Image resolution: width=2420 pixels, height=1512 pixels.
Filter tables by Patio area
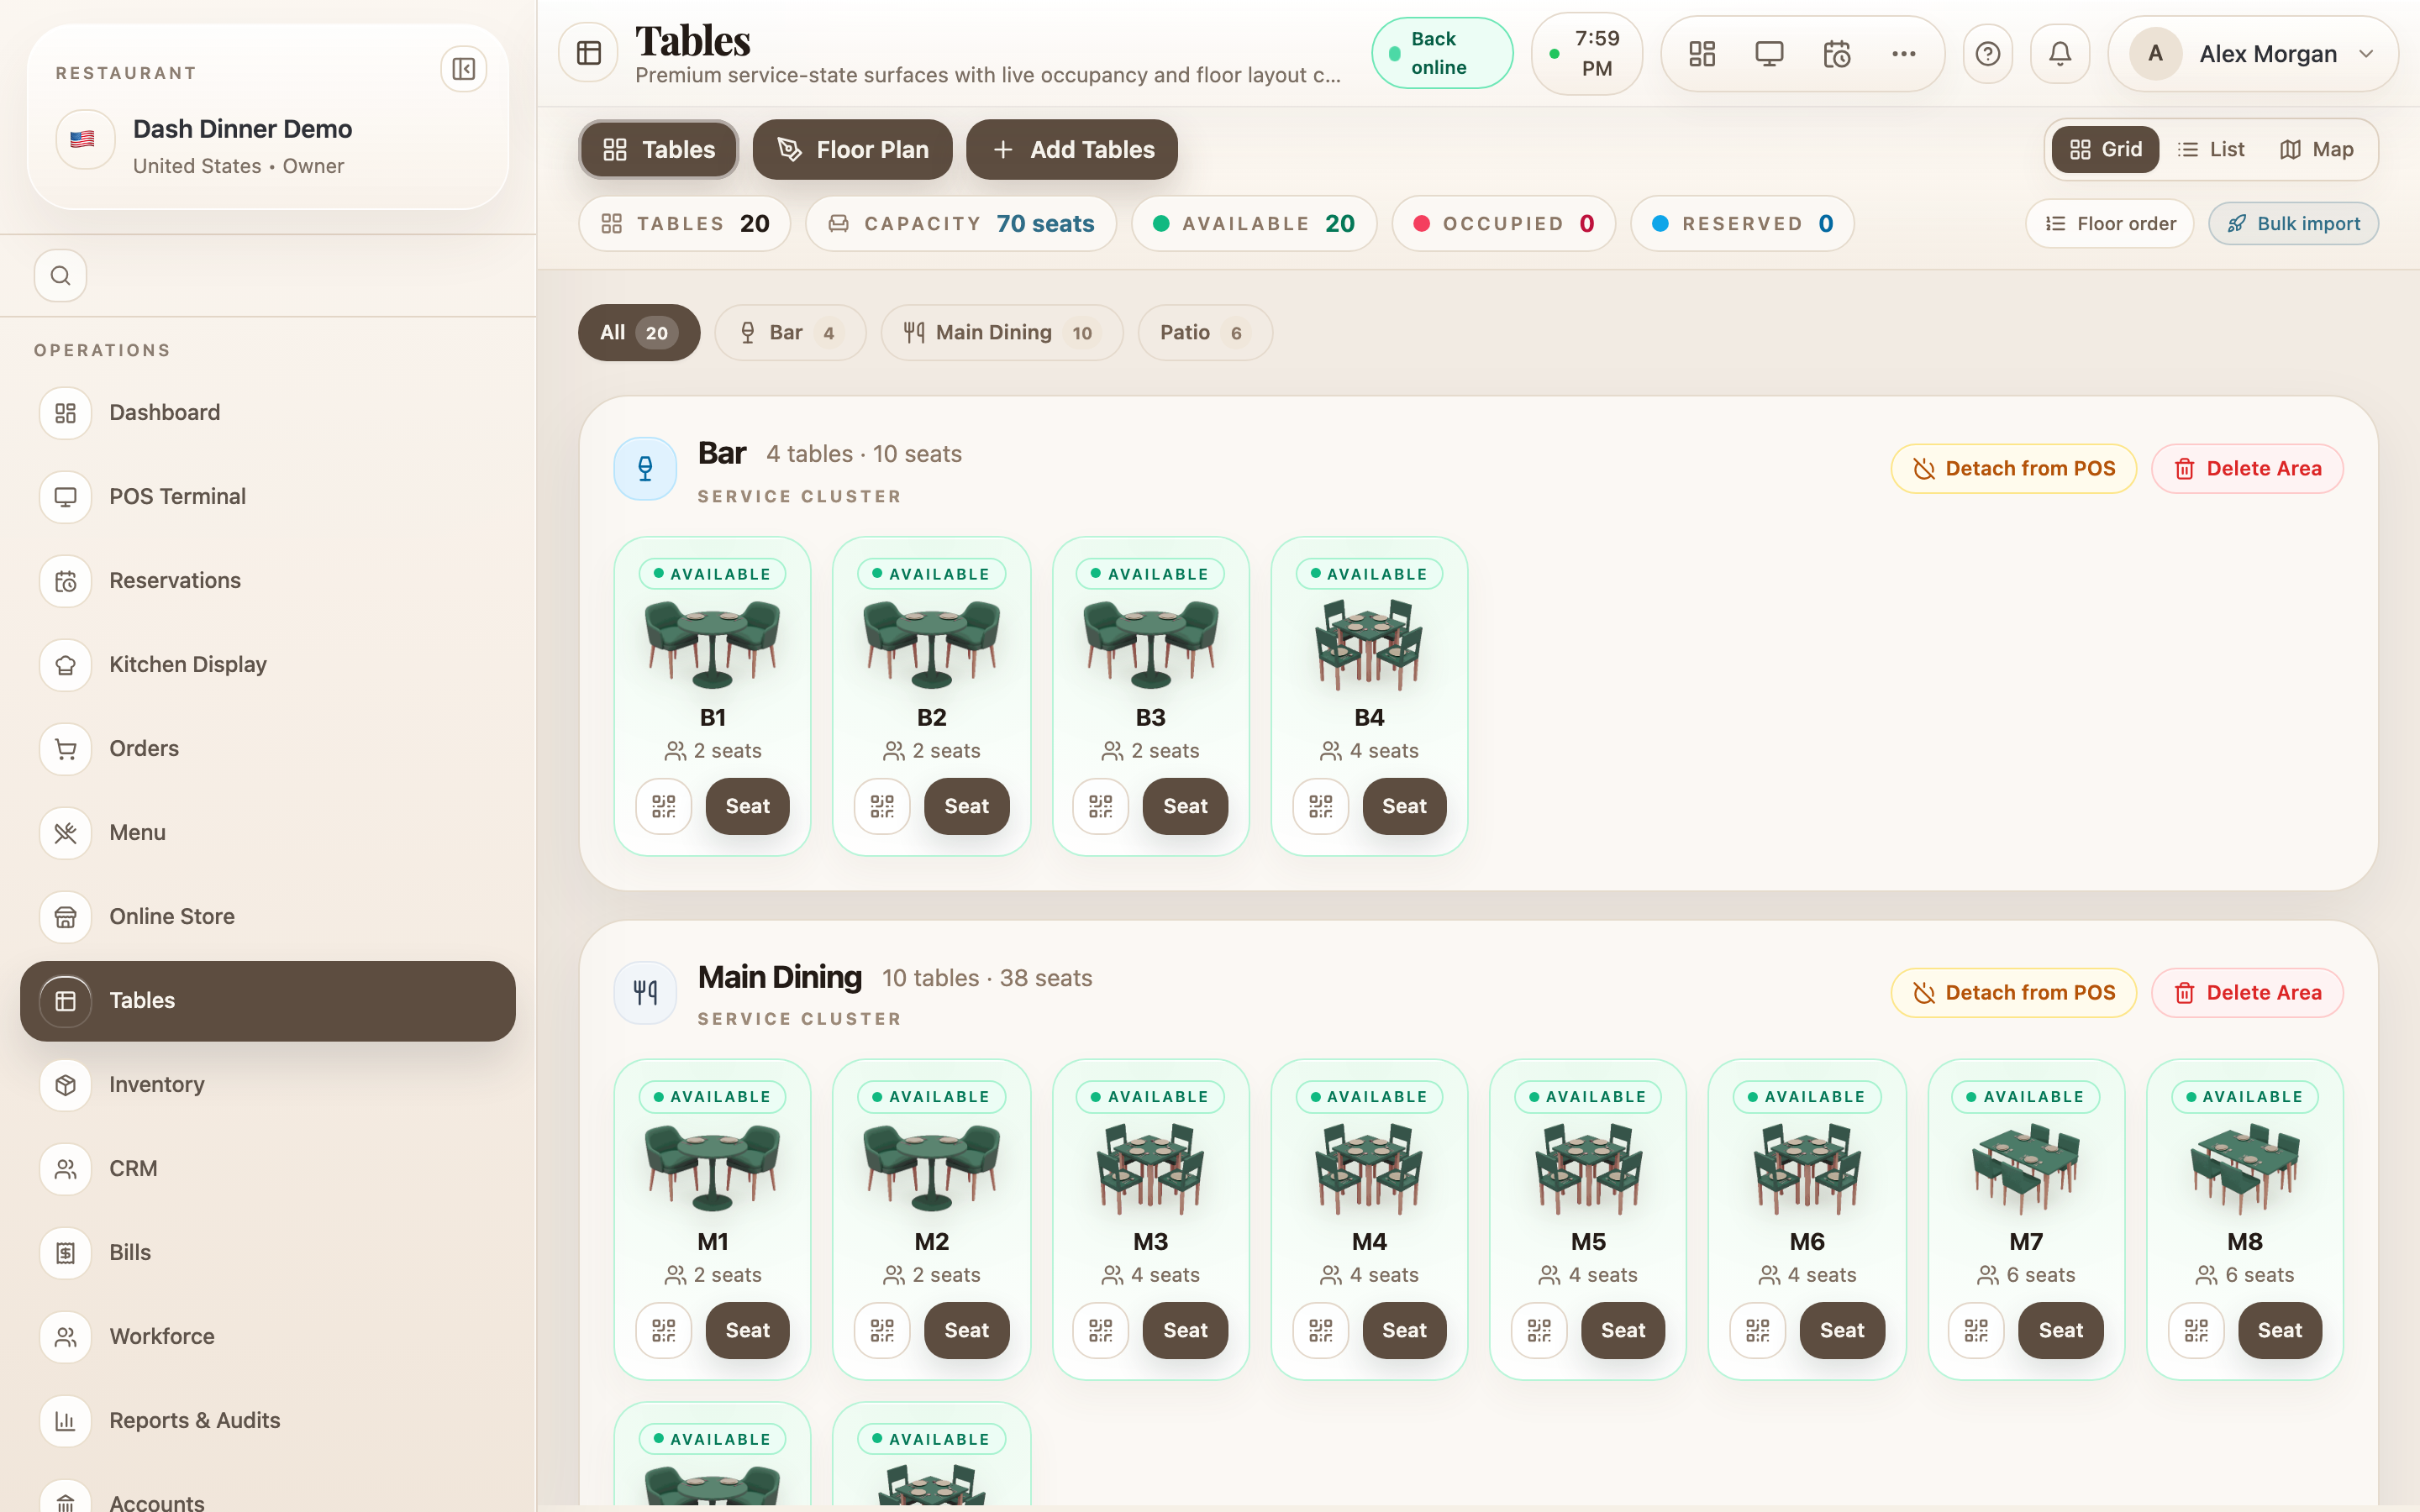pos(1205,332)
